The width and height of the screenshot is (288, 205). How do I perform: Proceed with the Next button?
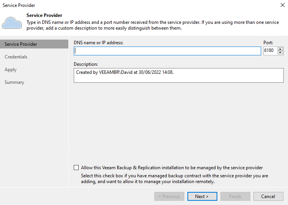[202, 197]
